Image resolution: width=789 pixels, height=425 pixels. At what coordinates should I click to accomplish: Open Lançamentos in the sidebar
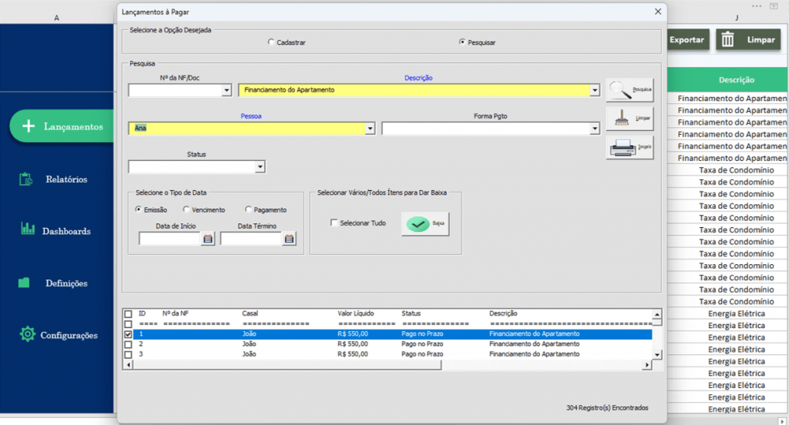point(62,126)
